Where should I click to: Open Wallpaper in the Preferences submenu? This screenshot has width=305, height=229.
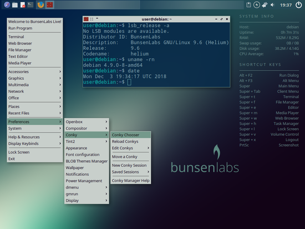pos(87,167)
